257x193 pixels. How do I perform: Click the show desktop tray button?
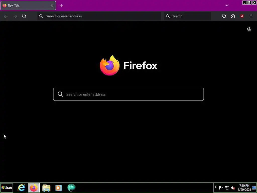pyautogui.click(x=254, y=187)
